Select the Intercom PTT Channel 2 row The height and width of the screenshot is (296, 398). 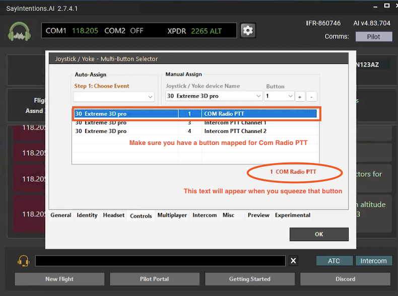[195, 131]
